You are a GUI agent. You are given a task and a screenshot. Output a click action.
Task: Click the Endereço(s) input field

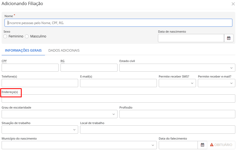pyautogui.click(x=118, y=99)
